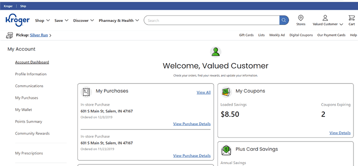
Task: Click View All purchases link
Action: pyautogui.click(x=204, y=92)
